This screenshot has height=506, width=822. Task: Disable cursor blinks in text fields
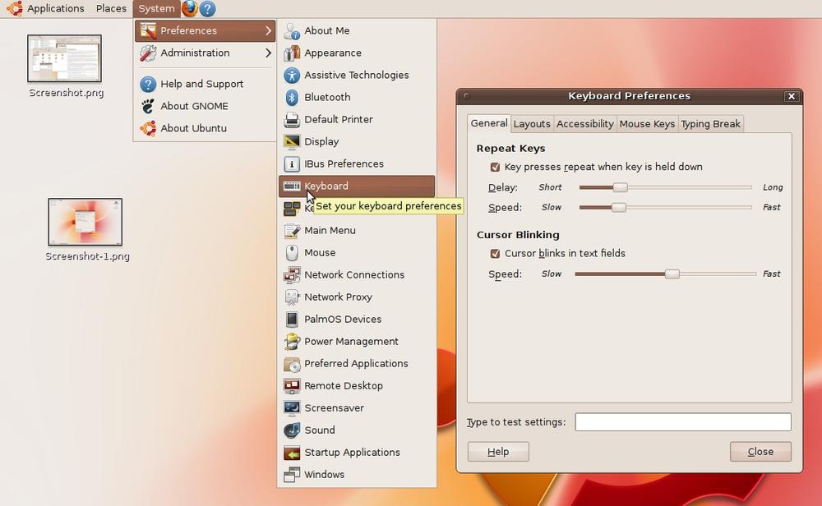(495, 253)
